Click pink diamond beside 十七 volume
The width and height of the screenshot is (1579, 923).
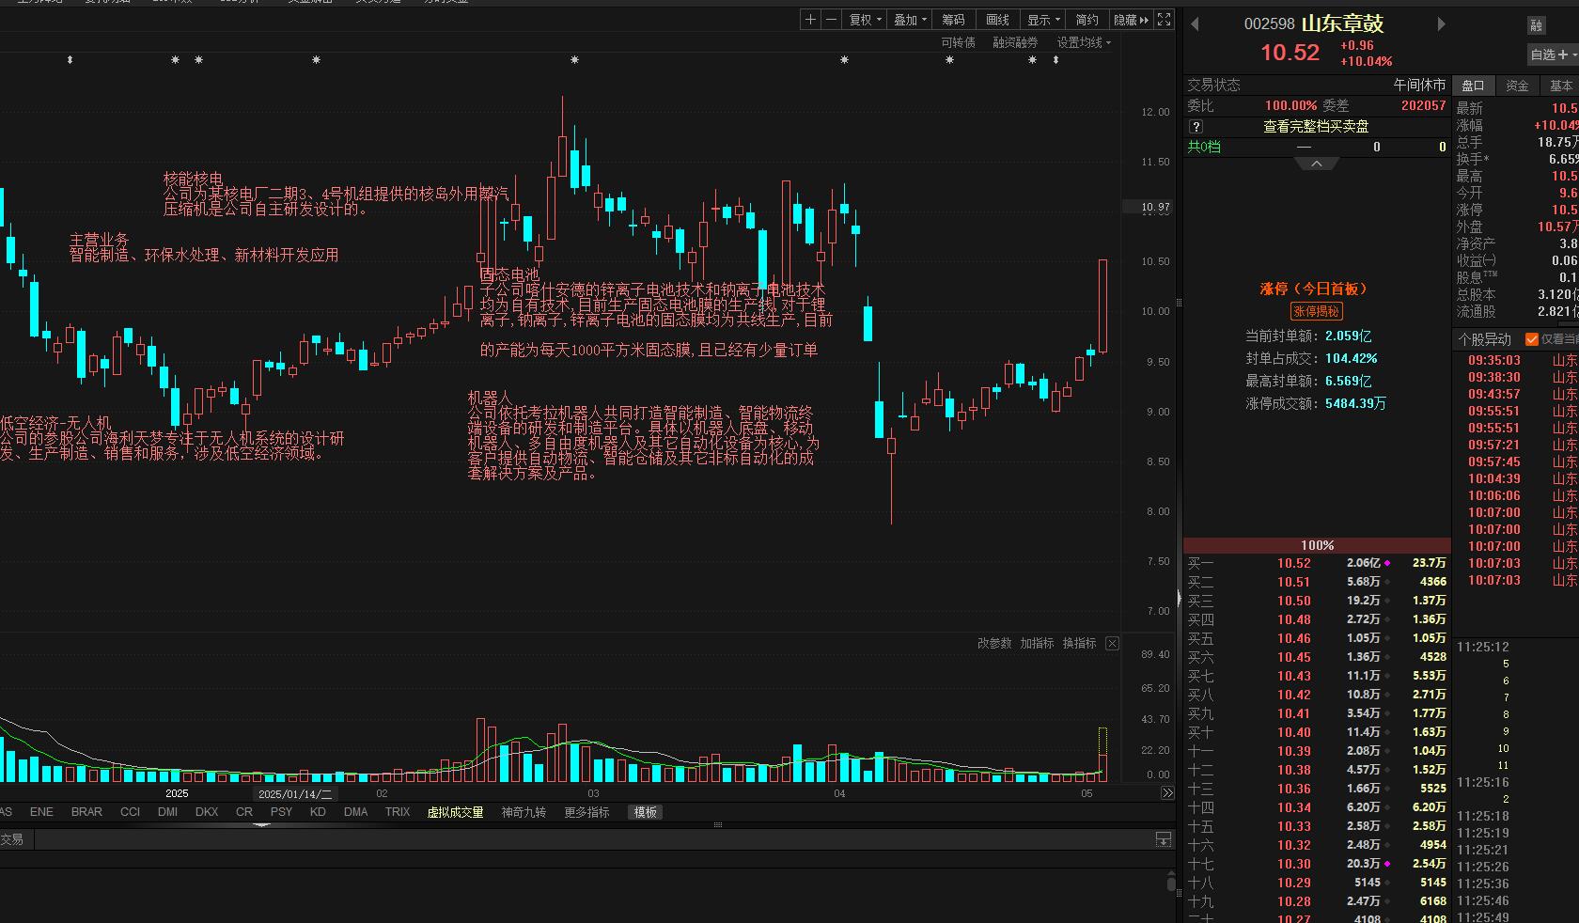(x=1387, y=864)
